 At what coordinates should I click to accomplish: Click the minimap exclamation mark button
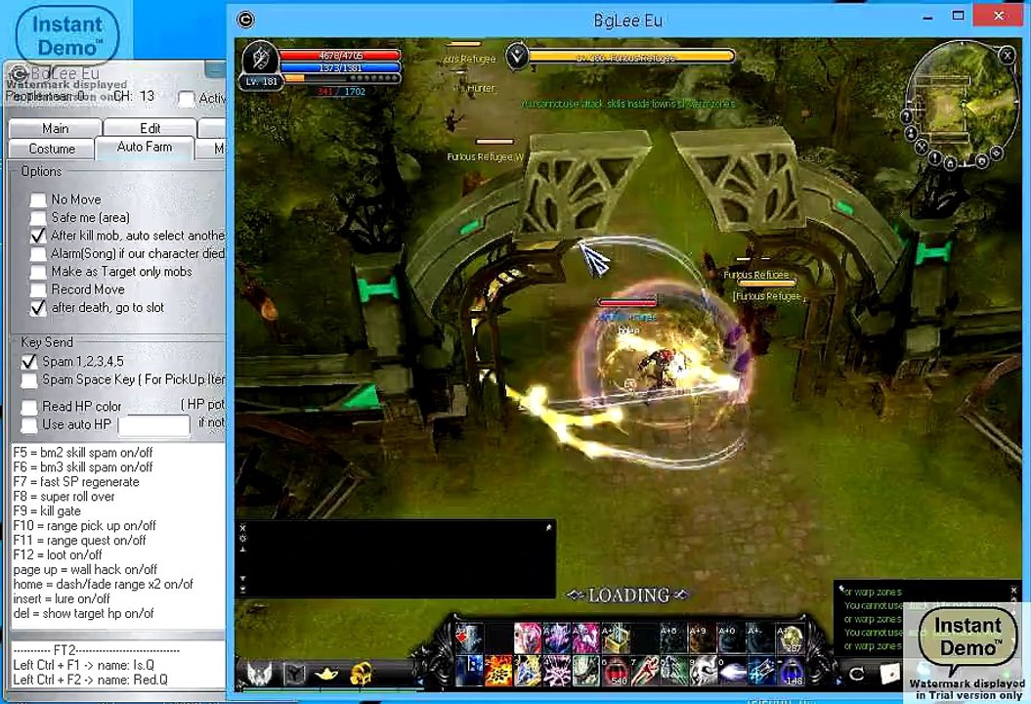point(934,157)
